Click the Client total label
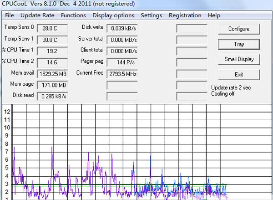This screenshot has height=200, width=273. click(x=92, y=50)
